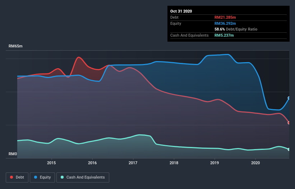Viewport: 295px width, 189px height.
Task: Click the teal Cash data point marker
Action: coord(289,149)
